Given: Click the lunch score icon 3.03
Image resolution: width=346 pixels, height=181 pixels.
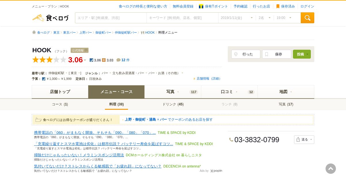Looking at the screenshot, I should [104, 60].
